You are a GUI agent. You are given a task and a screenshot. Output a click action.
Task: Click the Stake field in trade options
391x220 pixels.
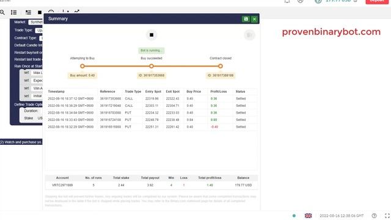(29, 118)
